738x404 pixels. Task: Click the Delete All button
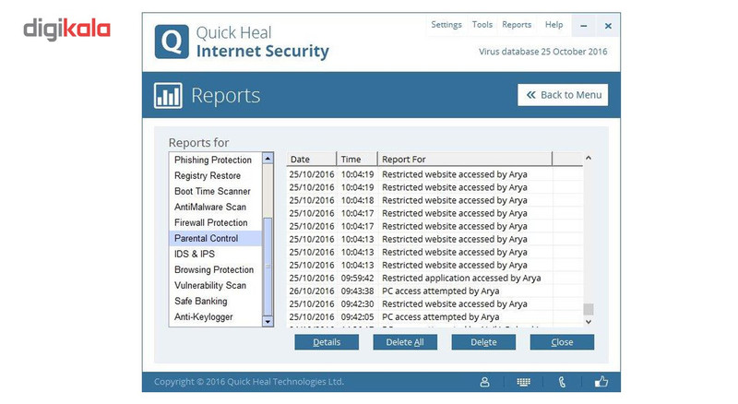point(405,342)
